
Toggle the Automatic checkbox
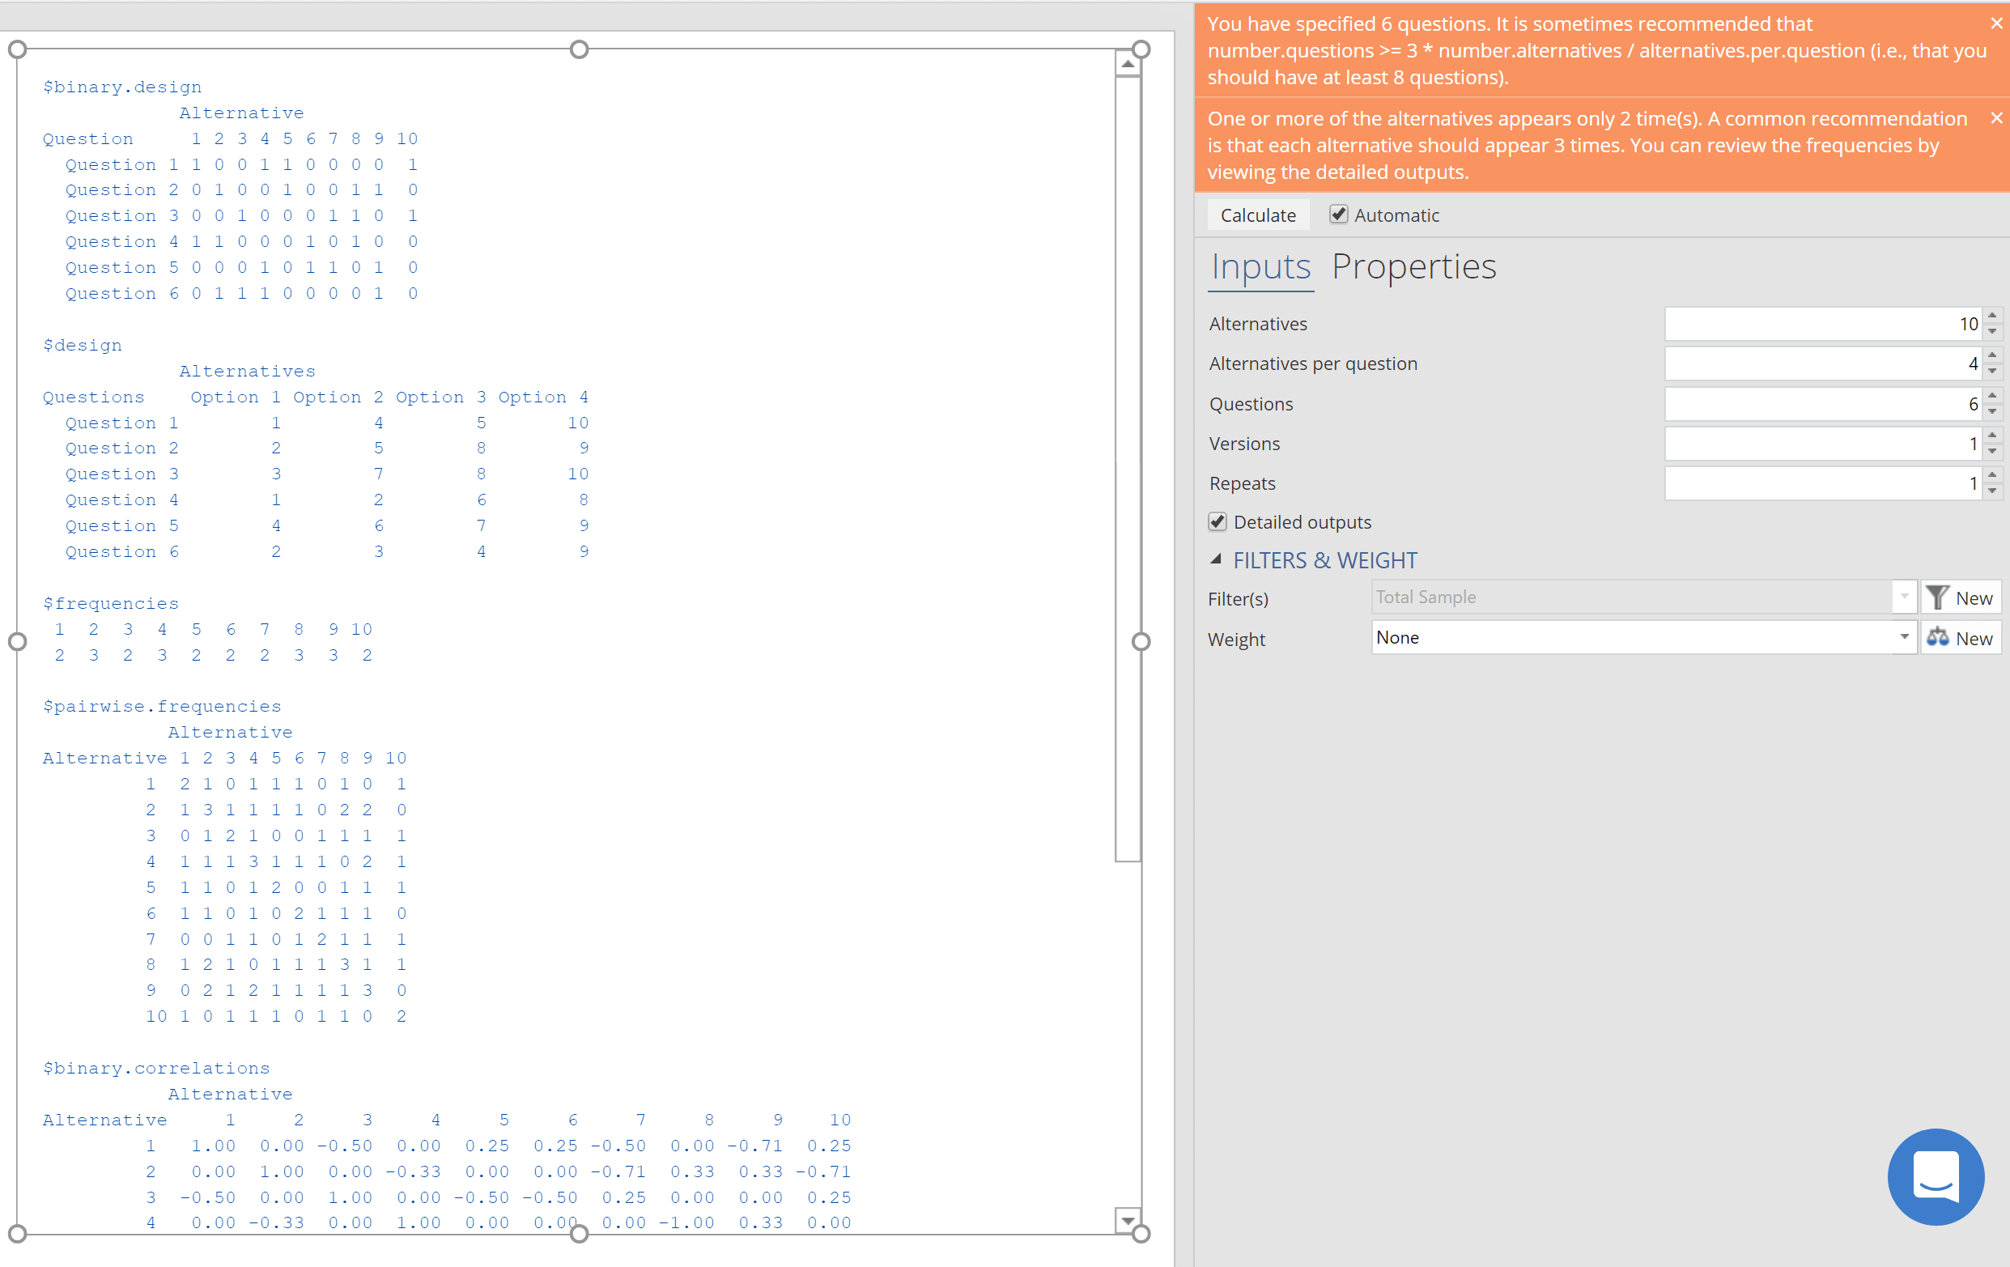click(x=1338, y=215)
